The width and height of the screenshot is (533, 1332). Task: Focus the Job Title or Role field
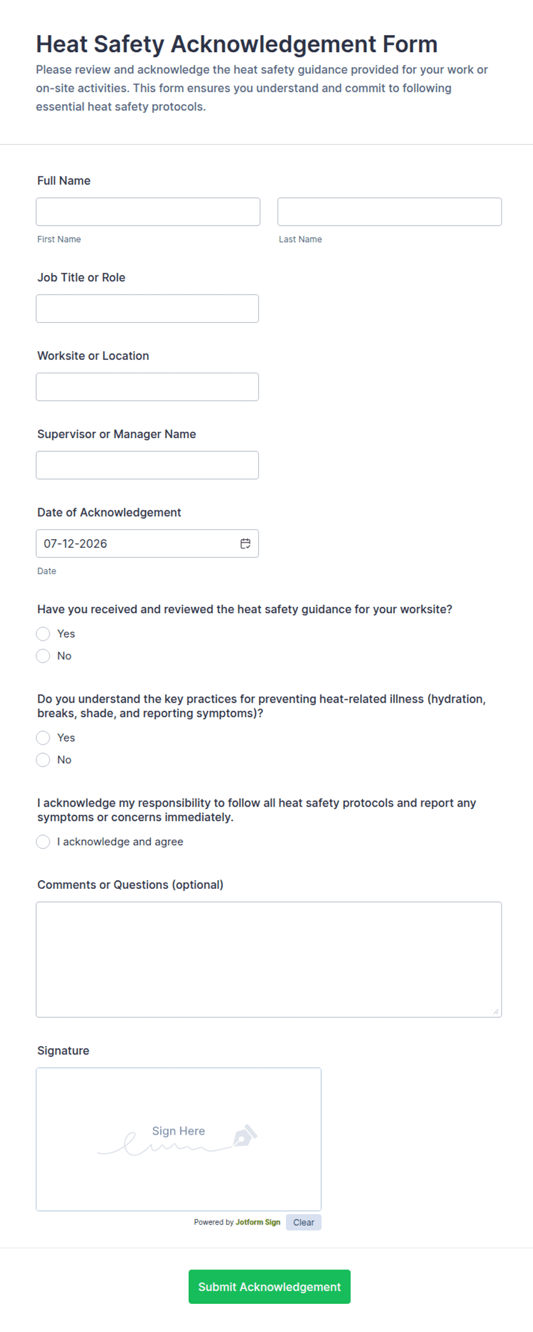(x=147, y=308)
